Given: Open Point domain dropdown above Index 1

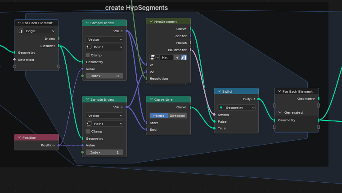Looking at the screenshot, I should point(104,124).
